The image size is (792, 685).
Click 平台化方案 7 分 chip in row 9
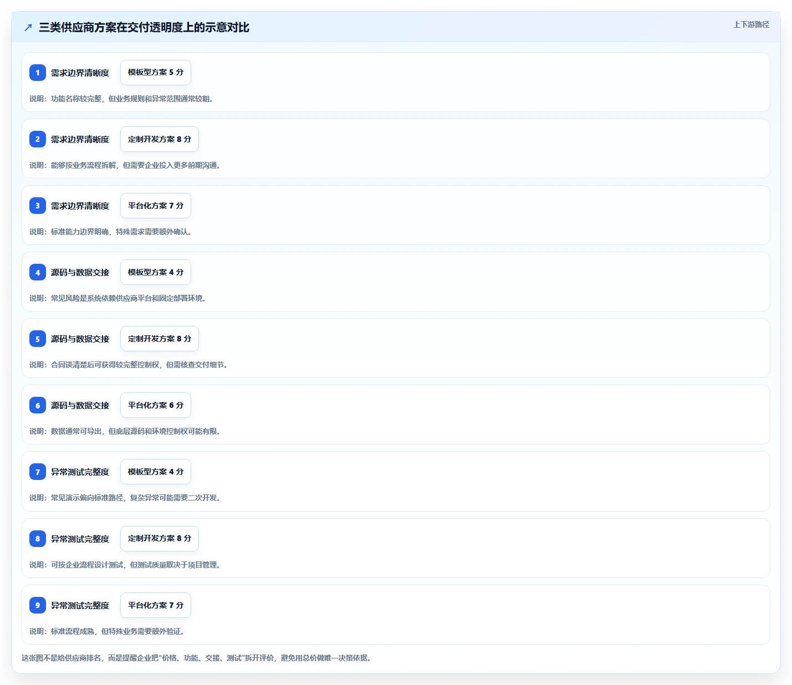coord(156,605)
